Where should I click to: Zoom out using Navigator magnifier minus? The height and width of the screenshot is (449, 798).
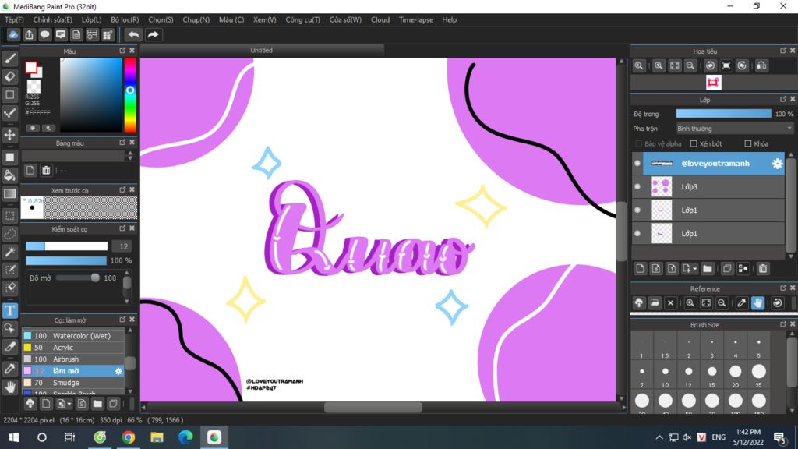pyautogui.click(x=690, y=65)
